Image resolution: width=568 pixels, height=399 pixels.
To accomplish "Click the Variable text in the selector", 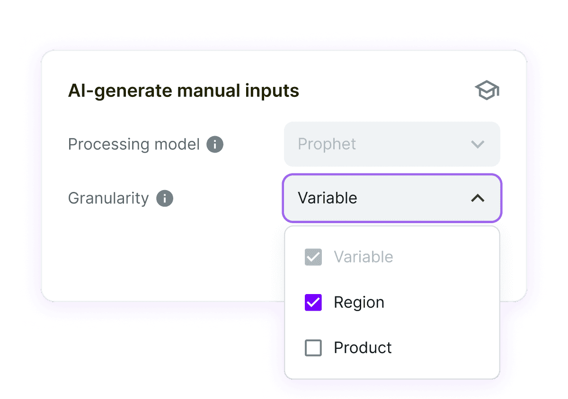I will (x=327, y=199).
